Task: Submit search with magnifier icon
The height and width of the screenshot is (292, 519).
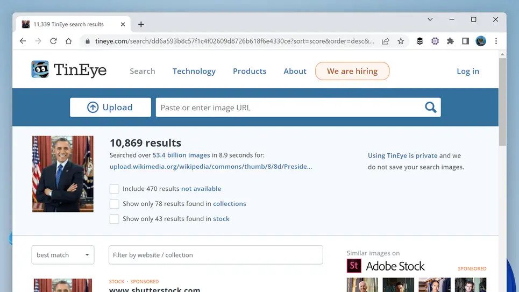Action: coord(430,107)
